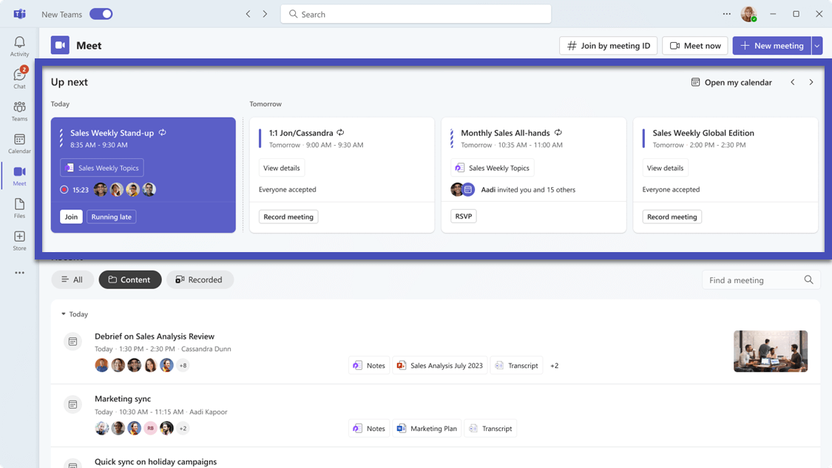Open the Debrief meeting recording thumbnail
The height and width of the screenshot is (468, 832).
(x=771, y=351)
